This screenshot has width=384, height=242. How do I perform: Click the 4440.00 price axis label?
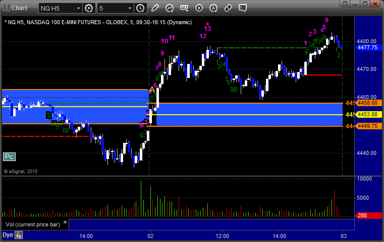coord(367,153)
